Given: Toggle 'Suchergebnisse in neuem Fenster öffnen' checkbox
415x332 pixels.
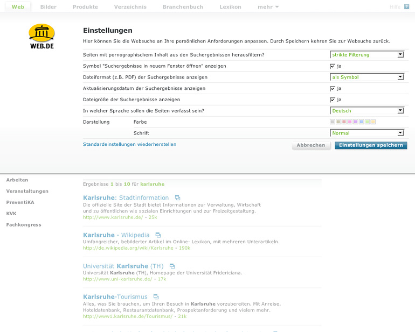Looking at the screenshot, I should click(333, 66).
